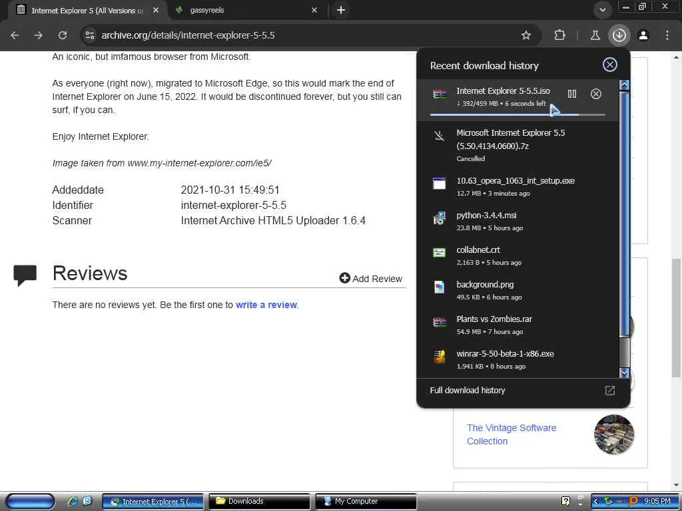
Task: Open winrar-5-50-beta-1-x86.exe download entry
Action: point(517,359)
